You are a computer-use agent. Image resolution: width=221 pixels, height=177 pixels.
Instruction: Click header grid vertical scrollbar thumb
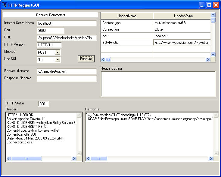[x=213, y=20]
